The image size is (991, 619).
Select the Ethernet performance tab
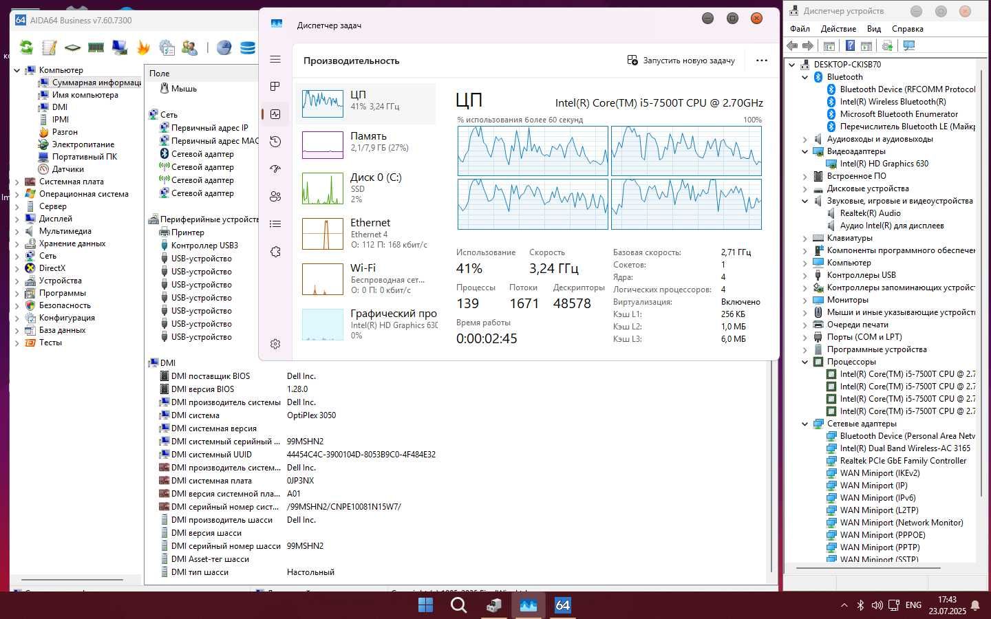[x=367, y=233]
